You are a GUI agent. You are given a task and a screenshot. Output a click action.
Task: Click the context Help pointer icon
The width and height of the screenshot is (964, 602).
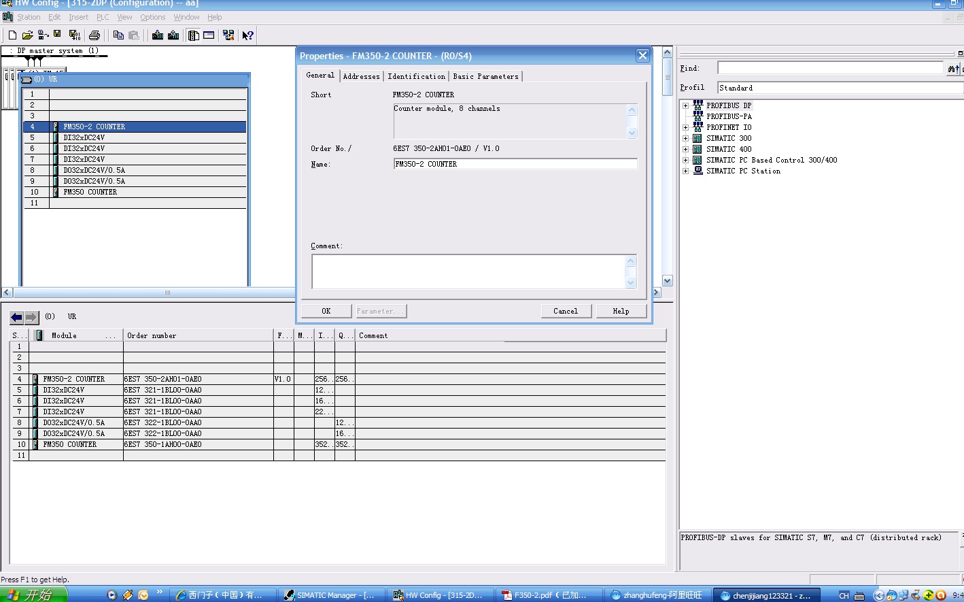tap(248, 35)
